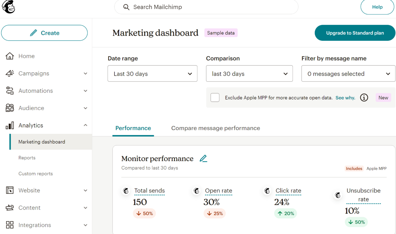
Task: Expand Content menu chevron
Action: [x=85, y=208]
